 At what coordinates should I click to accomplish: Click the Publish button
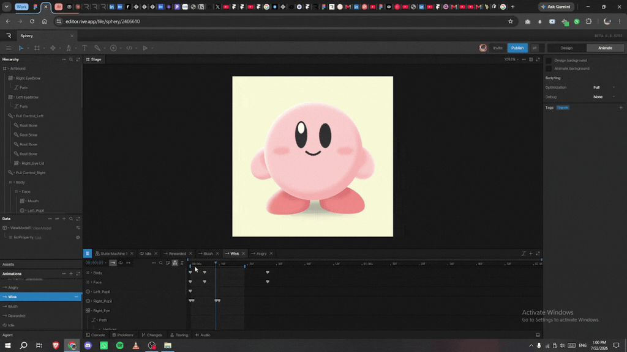517,48
